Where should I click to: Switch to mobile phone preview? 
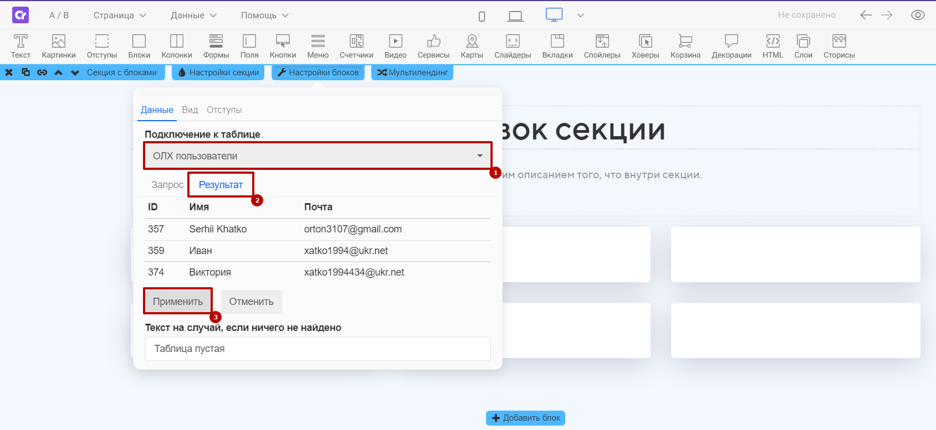[x=482, y=16]
